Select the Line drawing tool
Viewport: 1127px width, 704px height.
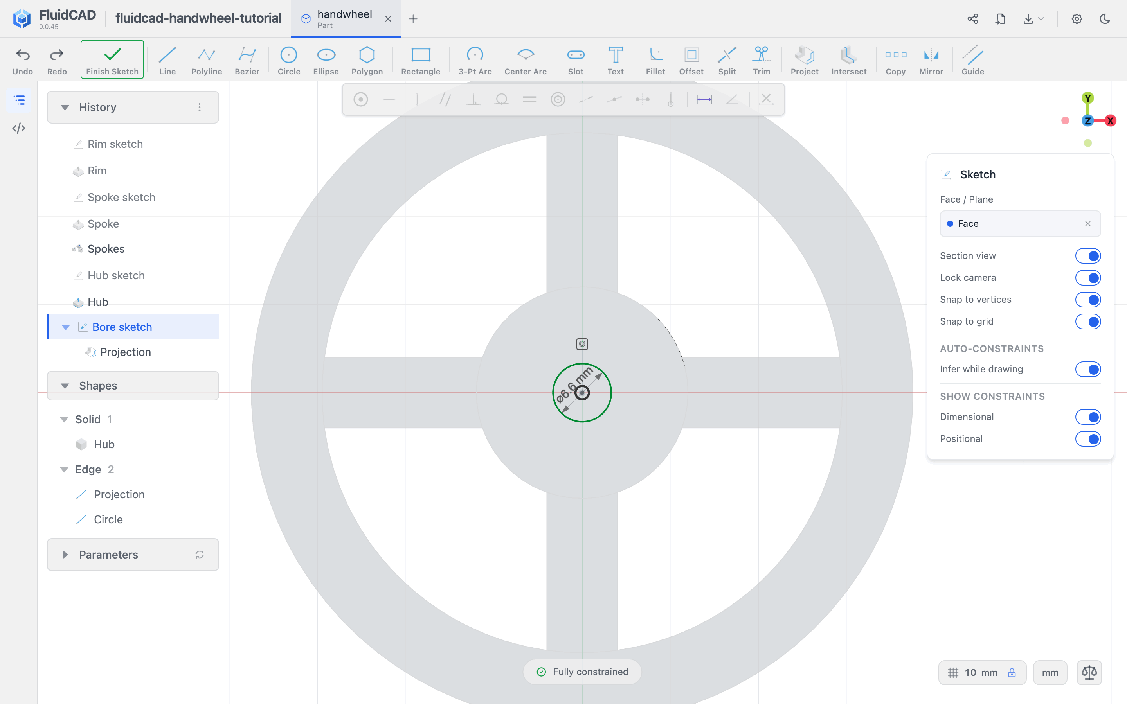point(167,61)
